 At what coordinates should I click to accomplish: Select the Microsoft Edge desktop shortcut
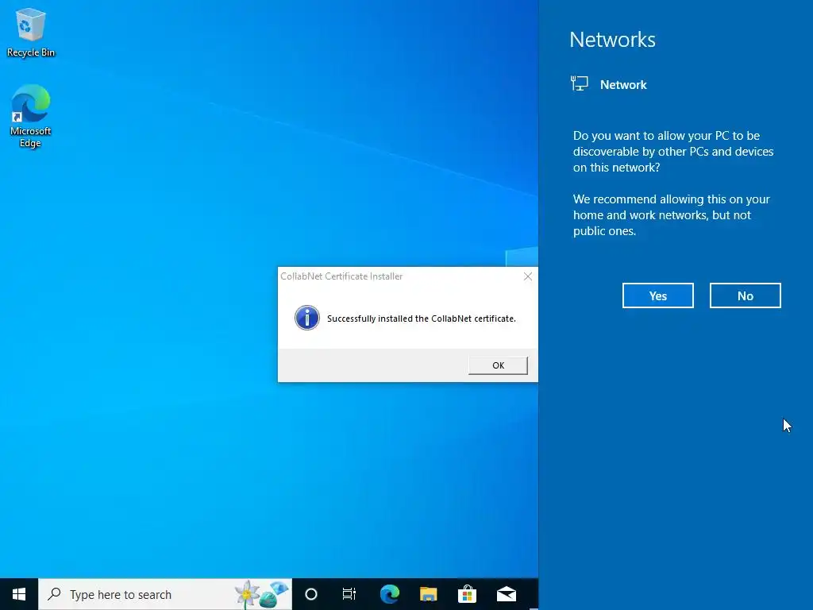tap(31, 116)
